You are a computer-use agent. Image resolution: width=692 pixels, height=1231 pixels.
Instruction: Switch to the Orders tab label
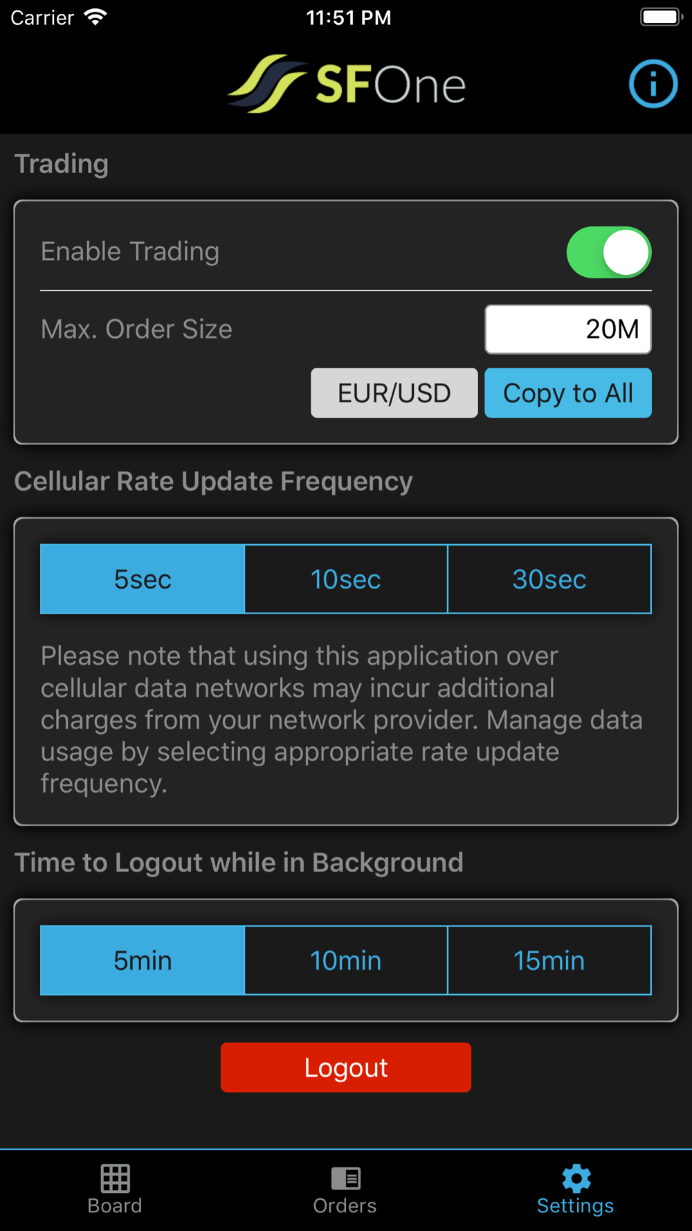pyautogui.click(x=345, y=1206)
